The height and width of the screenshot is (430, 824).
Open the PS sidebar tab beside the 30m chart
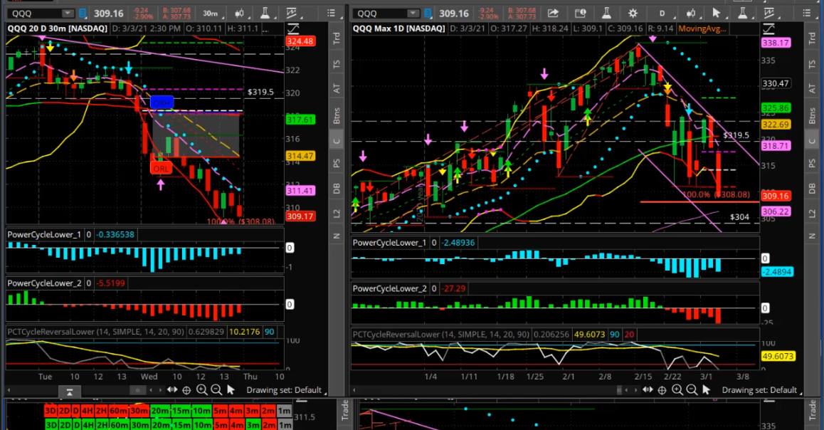pyautogui.click(x=337, y=164)
